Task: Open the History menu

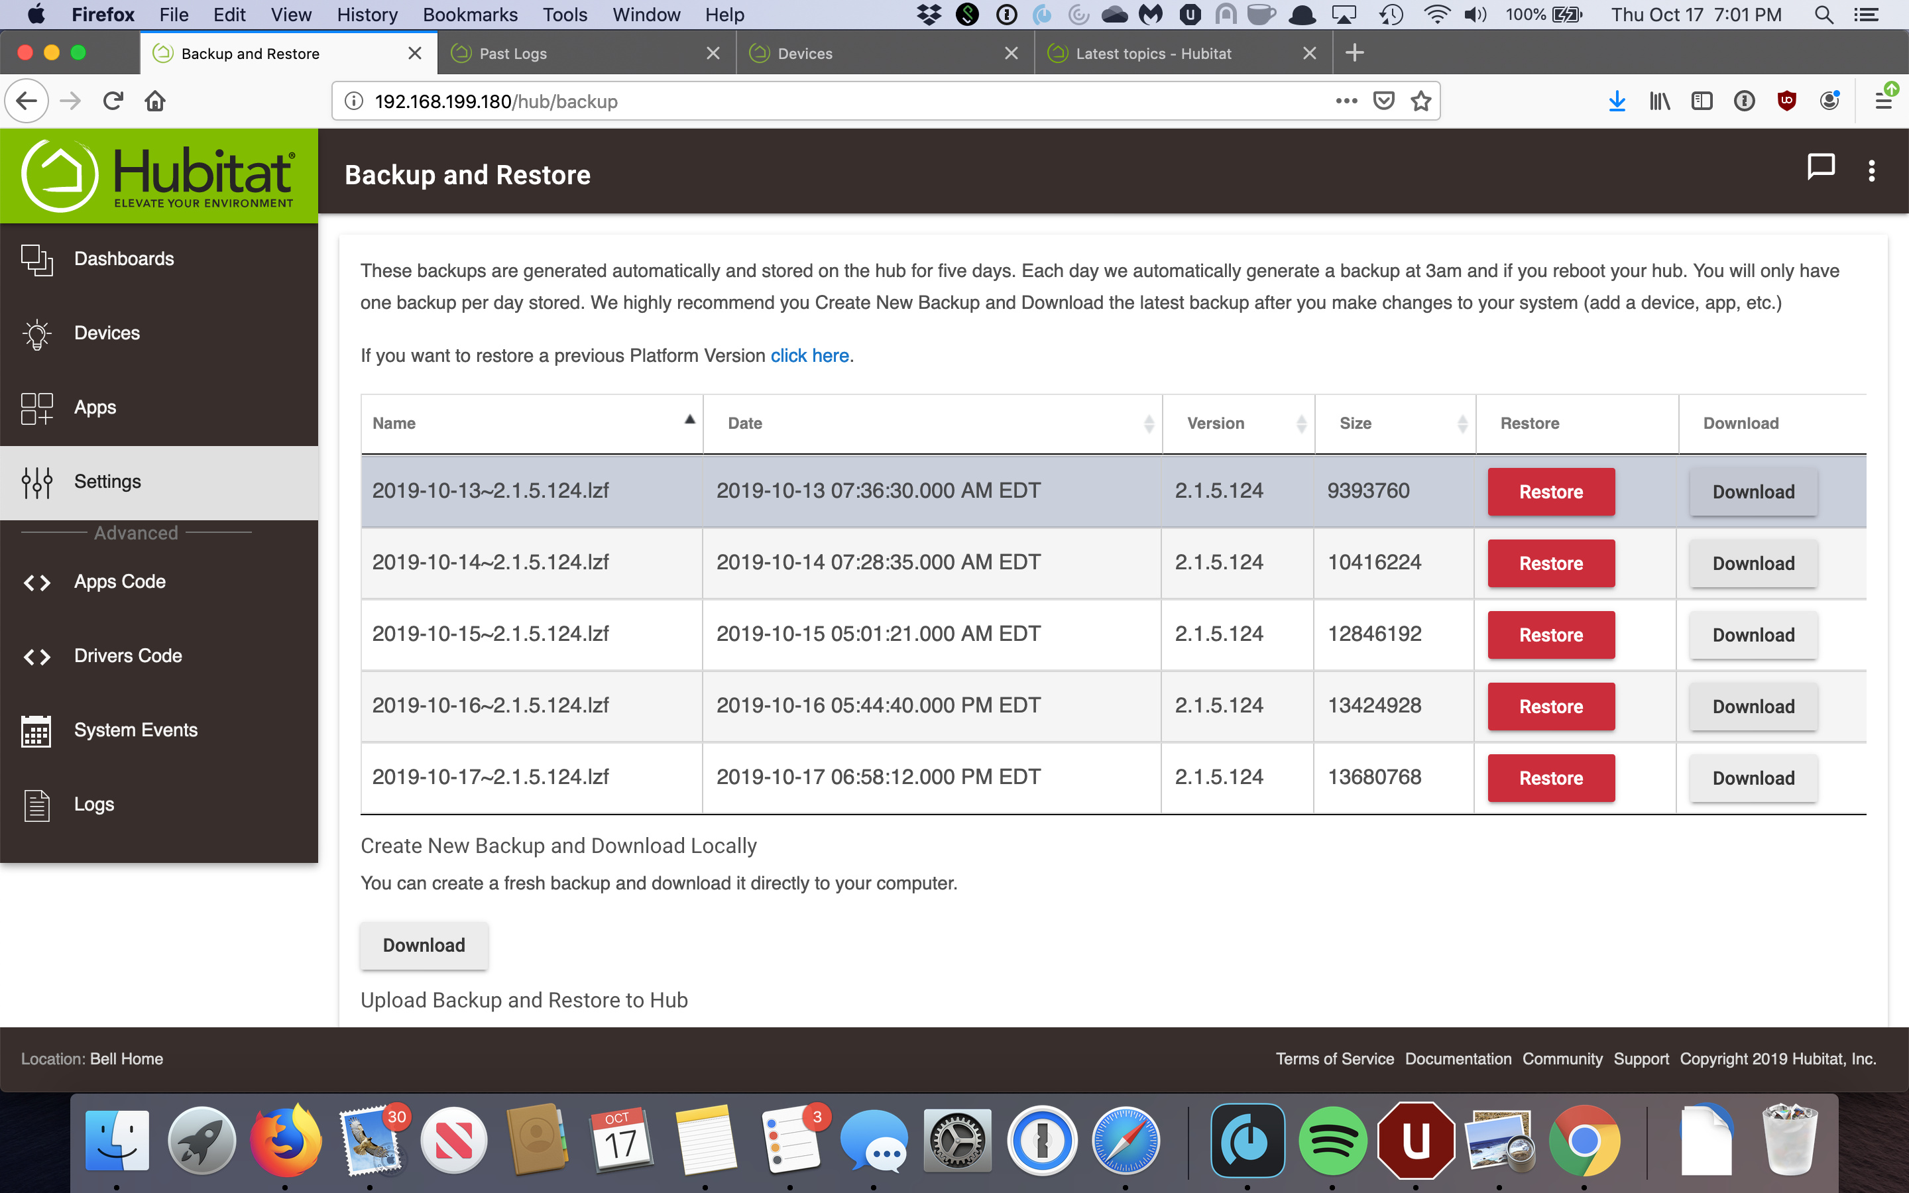Action: (367, 14)
